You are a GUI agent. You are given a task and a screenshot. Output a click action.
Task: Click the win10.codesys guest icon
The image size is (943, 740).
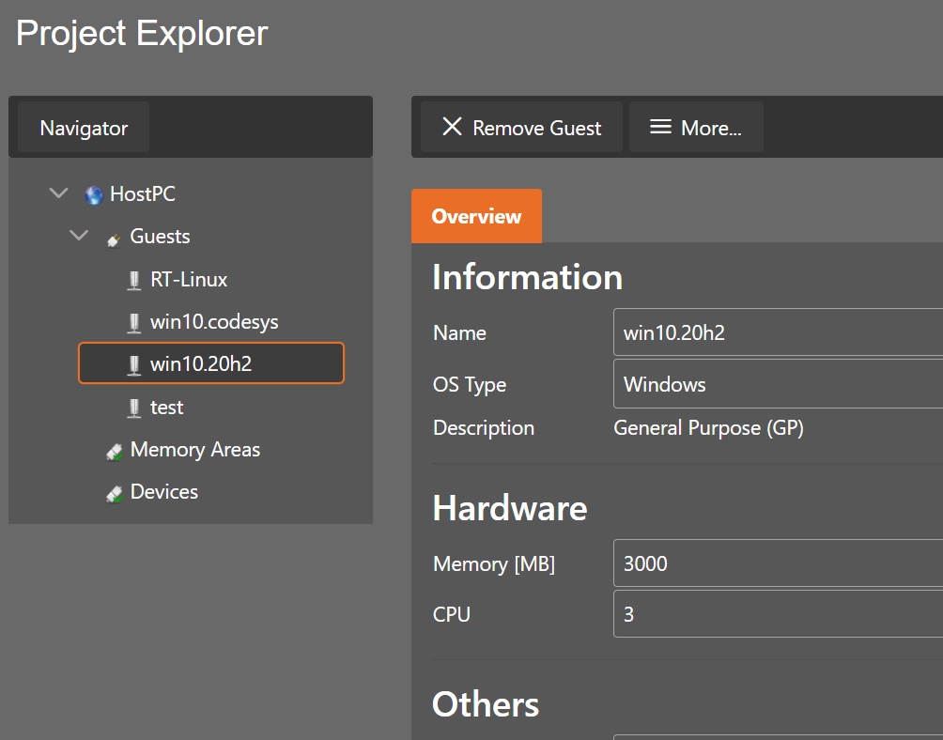click(x=134, y=323)
